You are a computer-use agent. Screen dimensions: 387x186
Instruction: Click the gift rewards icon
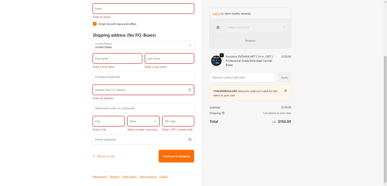218,28
